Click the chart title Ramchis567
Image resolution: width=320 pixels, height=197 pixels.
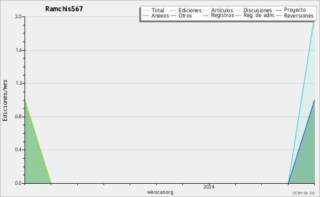pos(64,9)
